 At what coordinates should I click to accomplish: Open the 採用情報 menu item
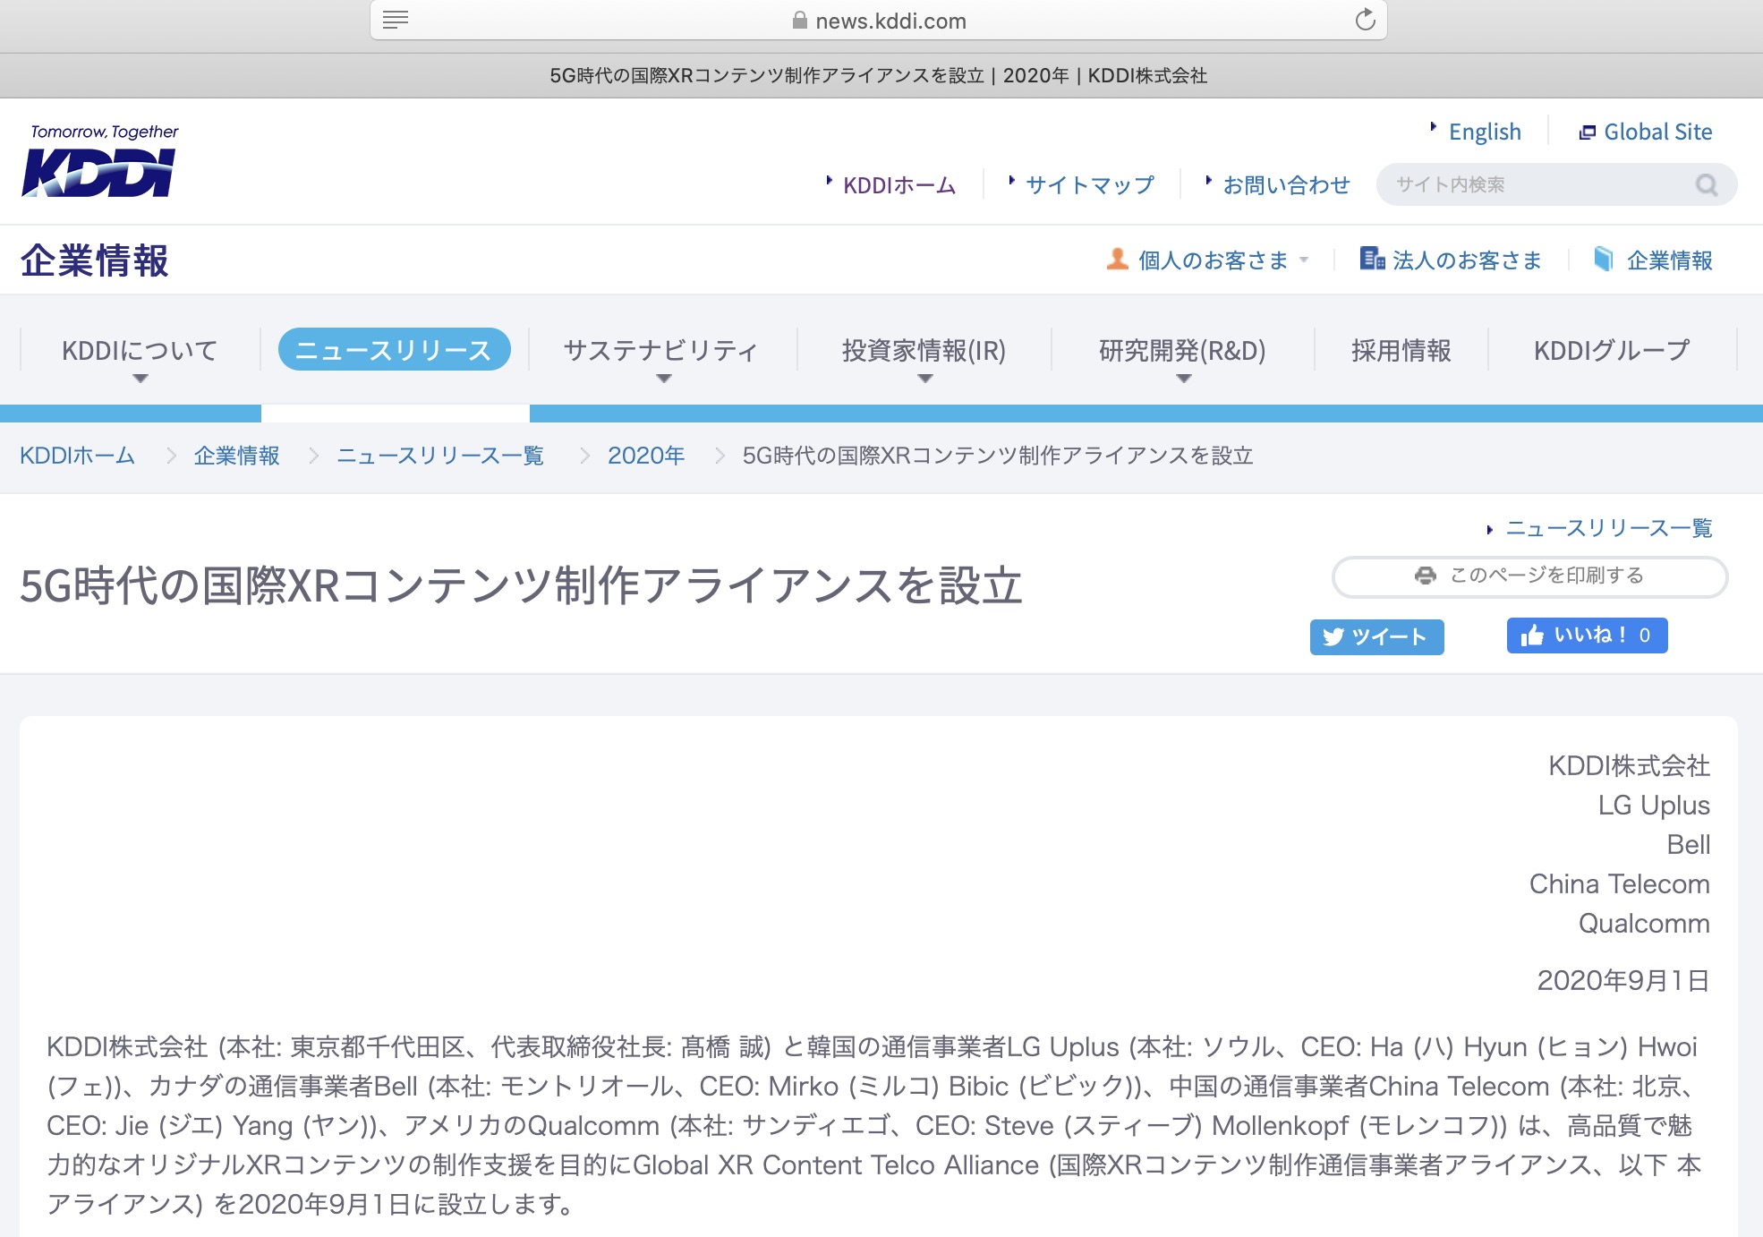pos(1401,351)
